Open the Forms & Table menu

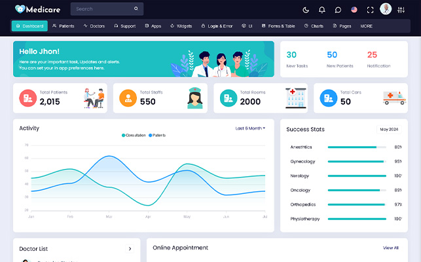click(x=278, y=26)
